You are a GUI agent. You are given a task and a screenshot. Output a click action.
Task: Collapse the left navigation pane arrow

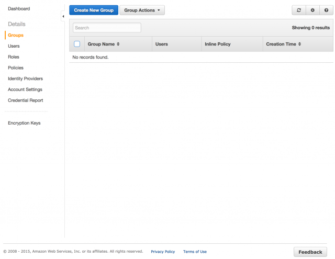click(63, 16)
